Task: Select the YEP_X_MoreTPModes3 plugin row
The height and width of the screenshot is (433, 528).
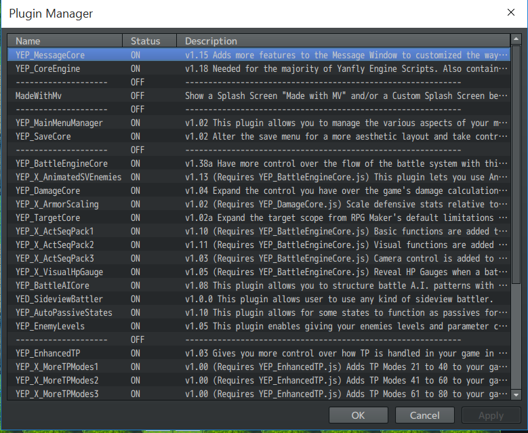Action: pos(259,394)
